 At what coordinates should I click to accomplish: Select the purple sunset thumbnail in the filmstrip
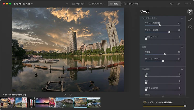42,103
